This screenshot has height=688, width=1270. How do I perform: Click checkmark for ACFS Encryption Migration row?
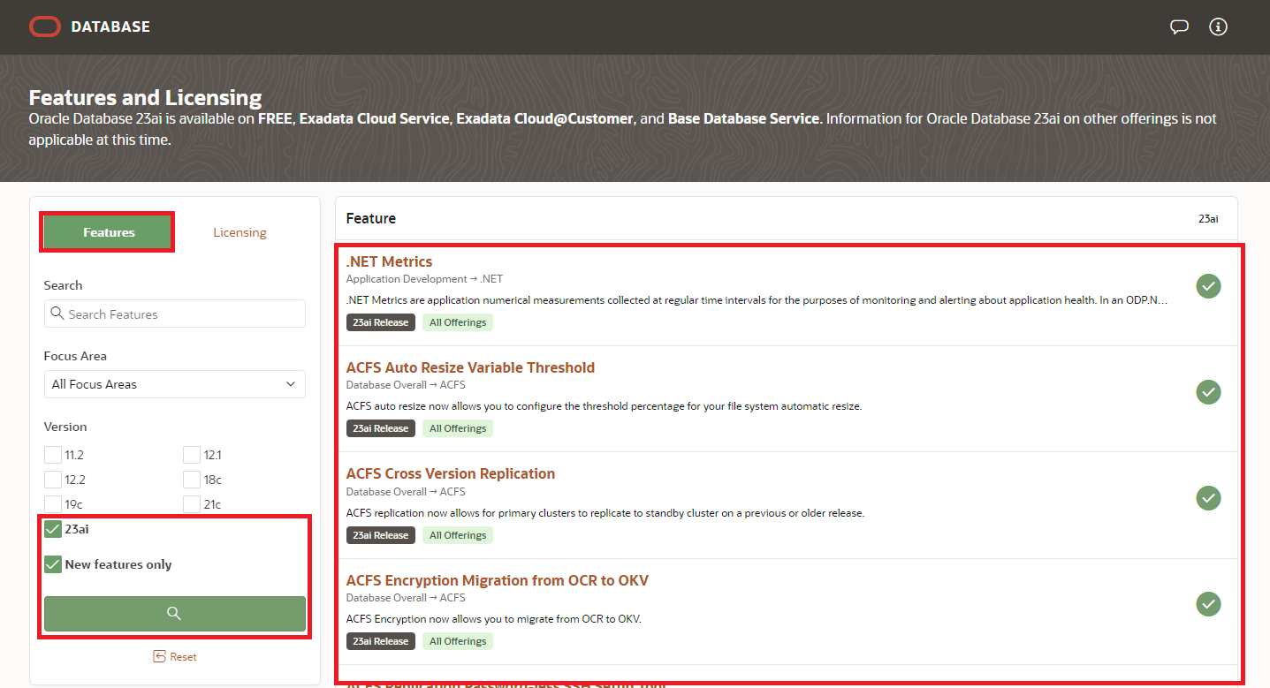[1208, 604]
